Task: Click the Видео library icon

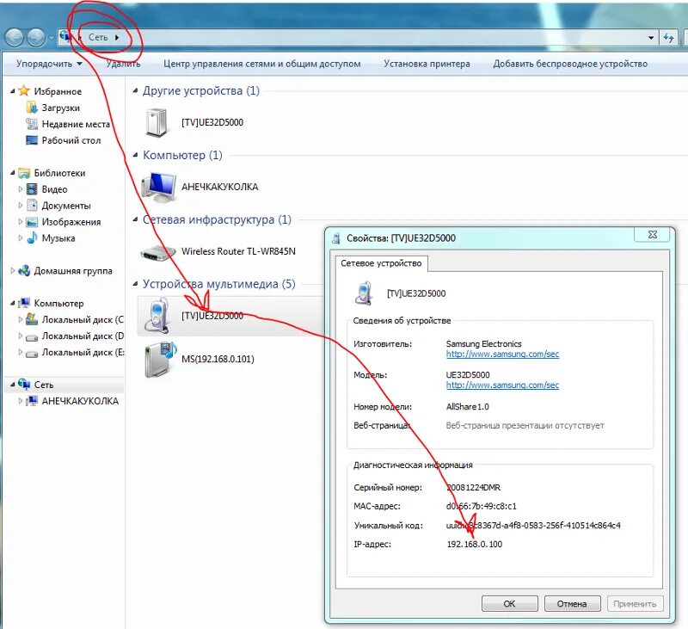Action: click(32, 189)
